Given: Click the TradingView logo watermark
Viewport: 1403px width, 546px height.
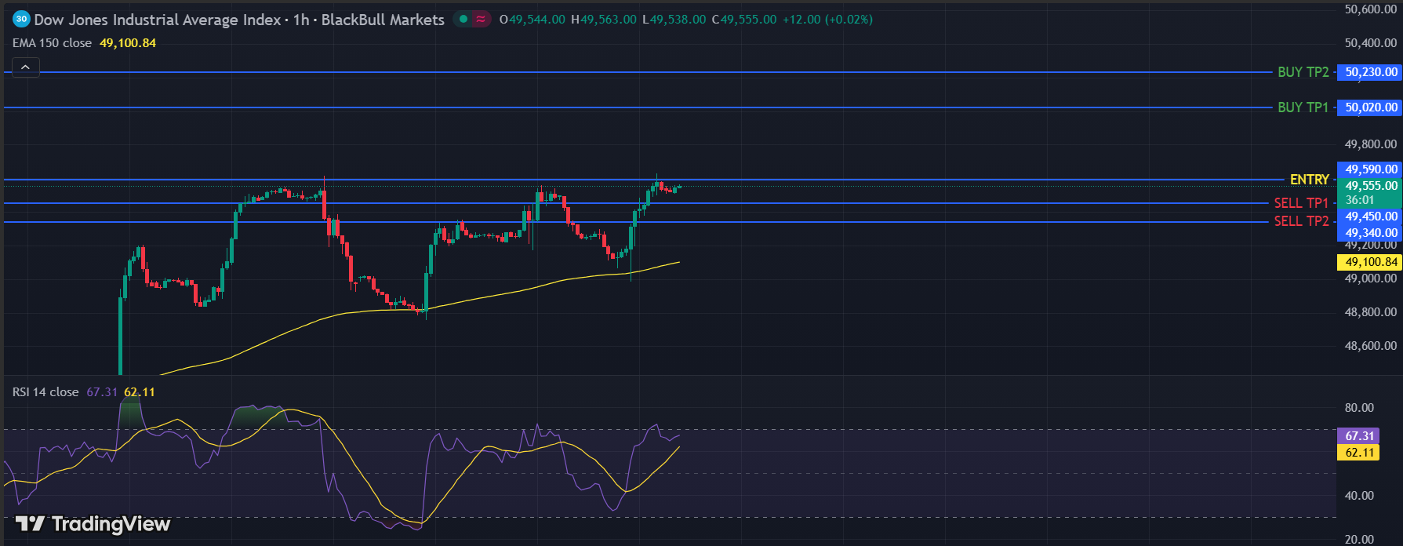Looking at the screenshot, I should pyautogui.click(x=93, y=523).
